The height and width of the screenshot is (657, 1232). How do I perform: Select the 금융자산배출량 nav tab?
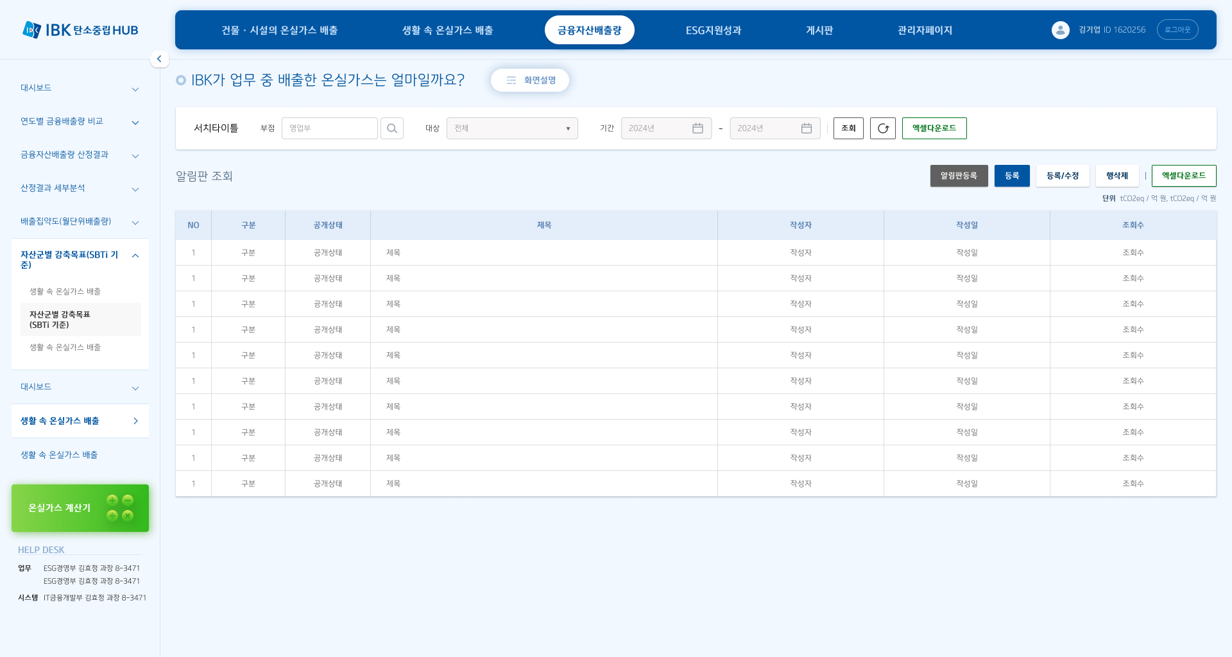(589, 30)
